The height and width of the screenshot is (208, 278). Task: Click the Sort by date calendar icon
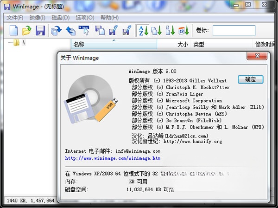(183, 31)
